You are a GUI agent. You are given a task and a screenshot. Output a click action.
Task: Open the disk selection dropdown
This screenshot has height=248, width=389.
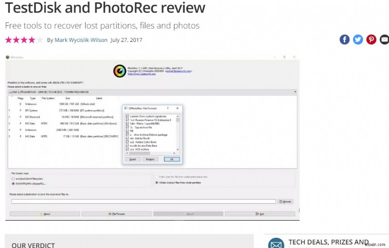click(x=152, y=92)
